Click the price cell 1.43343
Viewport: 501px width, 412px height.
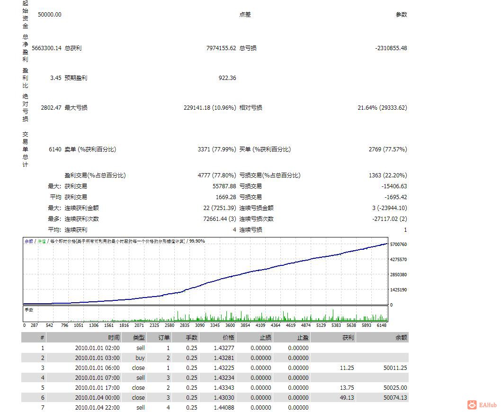(x=224, y=388)
